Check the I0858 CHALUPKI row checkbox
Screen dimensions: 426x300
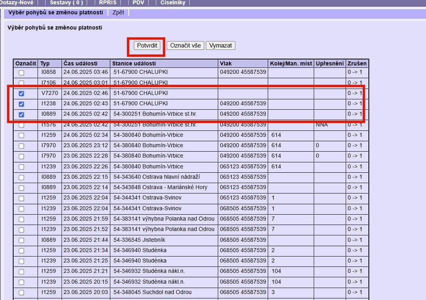tap(22, 73)
